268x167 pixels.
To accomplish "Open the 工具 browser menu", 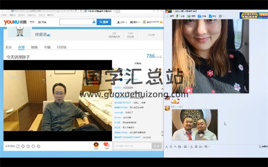I will point(41,15).
